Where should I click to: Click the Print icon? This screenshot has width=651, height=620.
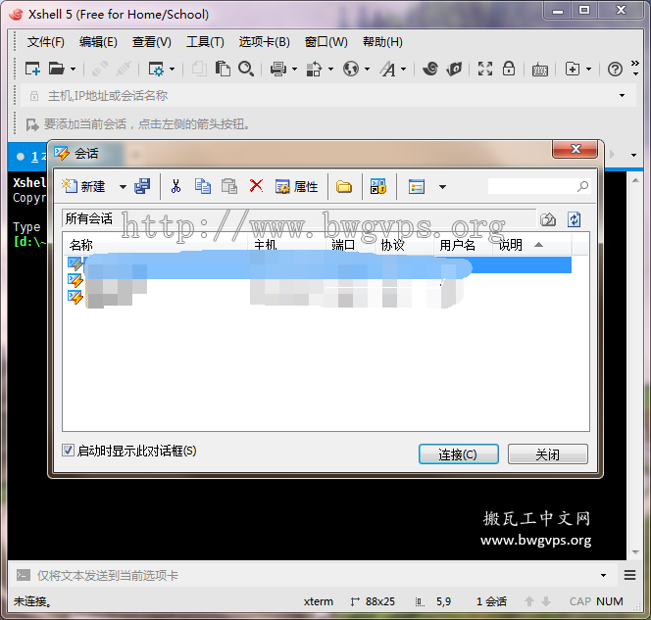pos(278,69)
